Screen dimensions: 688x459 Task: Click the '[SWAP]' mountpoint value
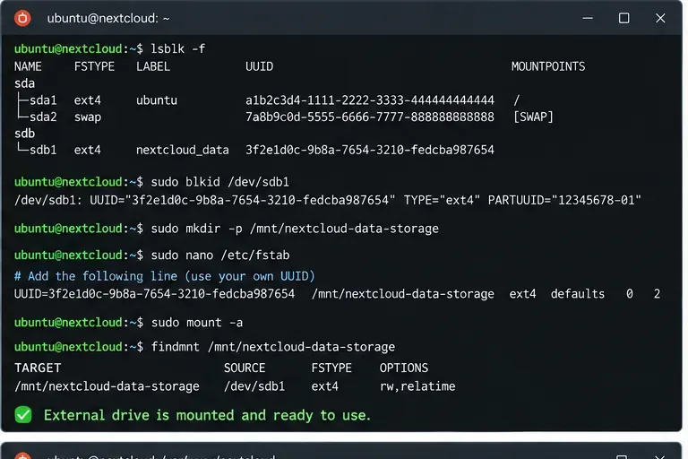pyautogui.click(x=533, y=117)
